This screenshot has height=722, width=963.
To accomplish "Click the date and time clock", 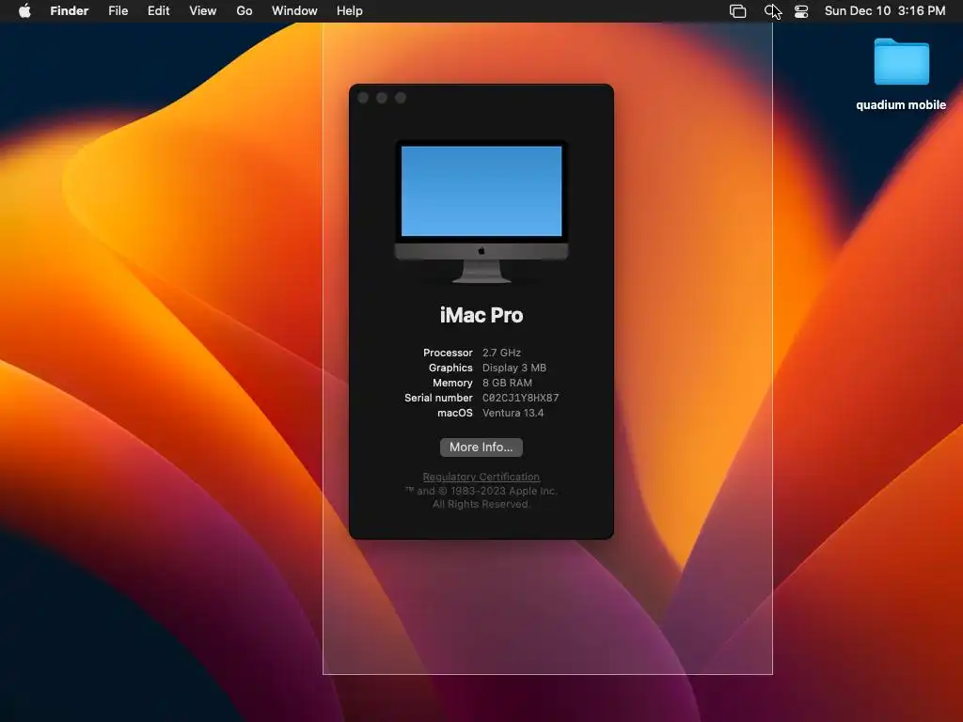I will pyautogui.click(x=884, y=11).
